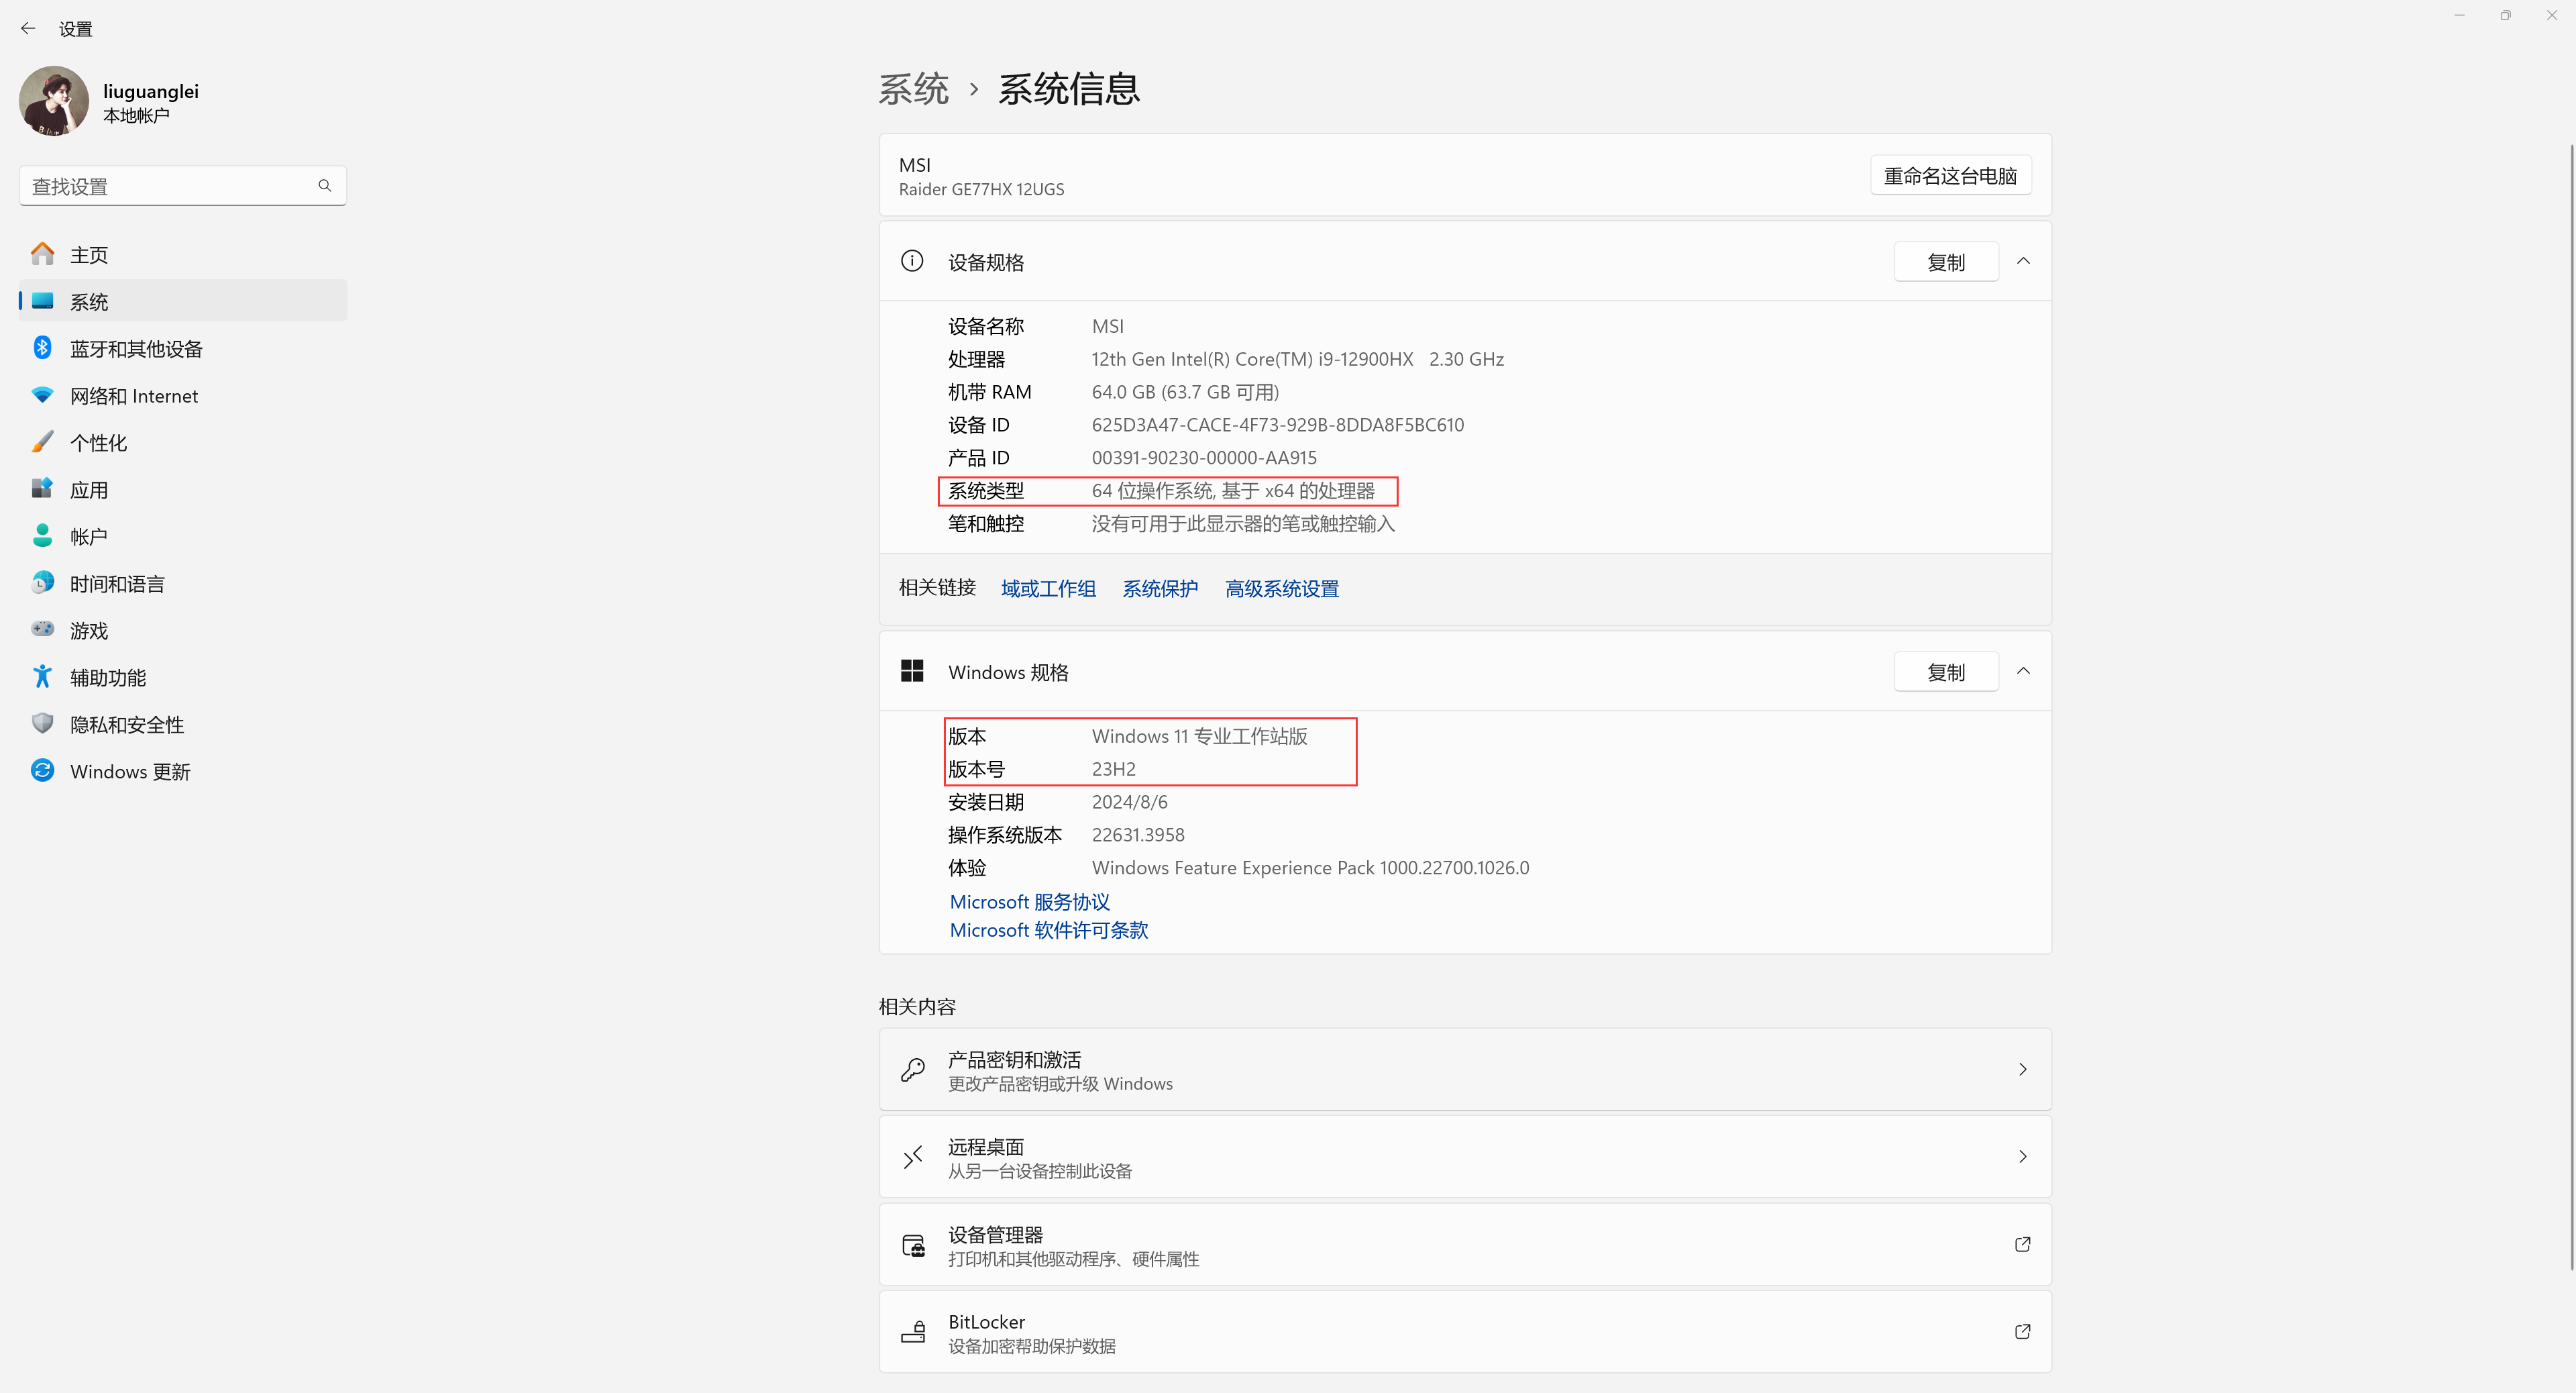Click the 个性化 paintbrush icon
This screenshot has width=2576, height=1393.
tap(42, 442)
